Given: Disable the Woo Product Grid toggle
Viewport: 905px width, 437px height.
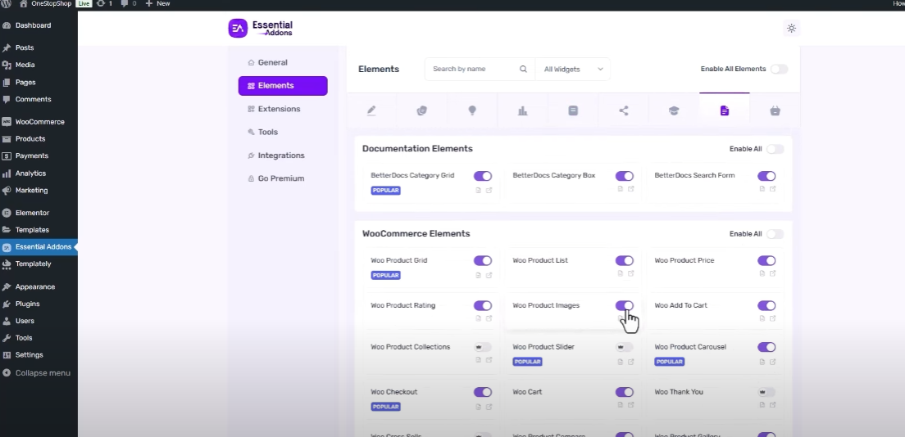Looking at the screenshot, I should (x=482, y=261).
